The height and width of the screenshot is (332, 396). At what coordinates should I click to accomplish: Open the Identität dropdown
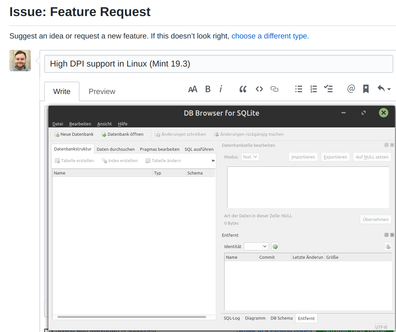(x=256, y=246)
